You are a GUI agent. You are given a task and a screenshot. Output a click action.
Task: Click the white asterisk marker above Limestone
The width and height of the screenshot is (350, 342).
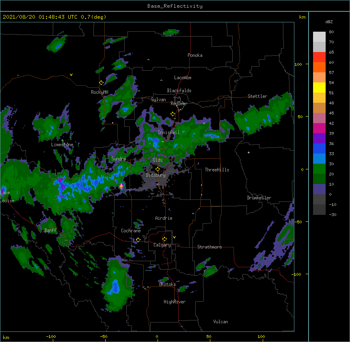(63, 141)
